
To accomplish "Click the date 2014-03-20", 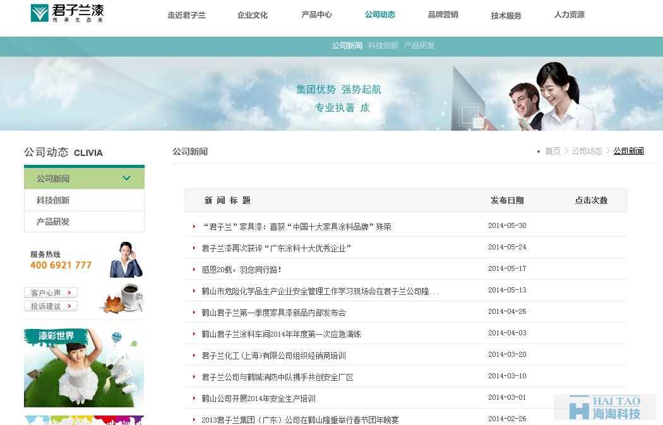I will coord(508,354).
